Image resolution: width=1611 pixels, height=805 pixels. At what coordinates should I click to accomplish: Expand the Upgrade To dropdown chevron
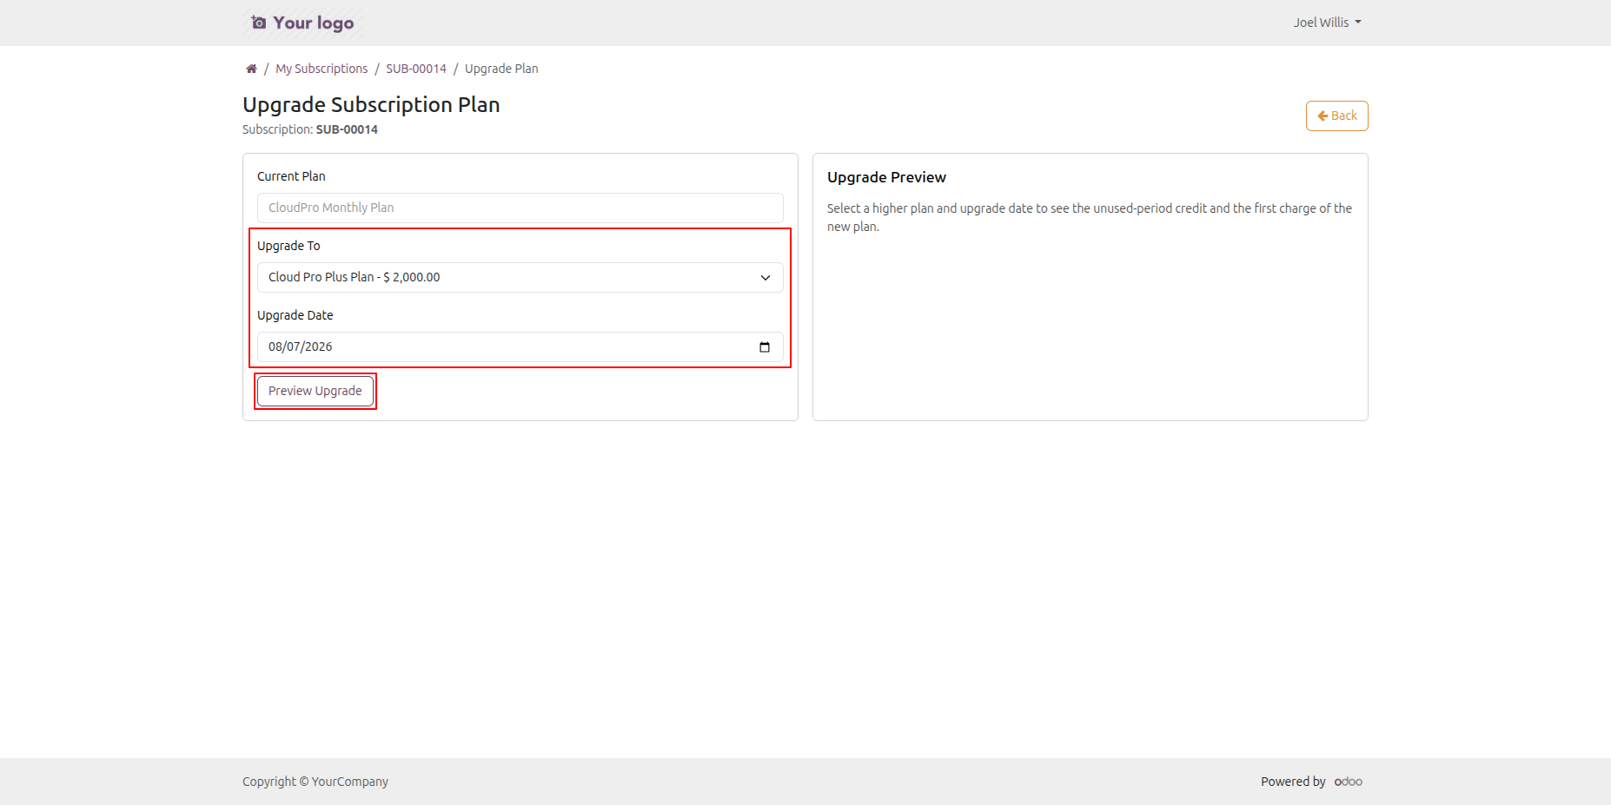[x=766, y=278]
